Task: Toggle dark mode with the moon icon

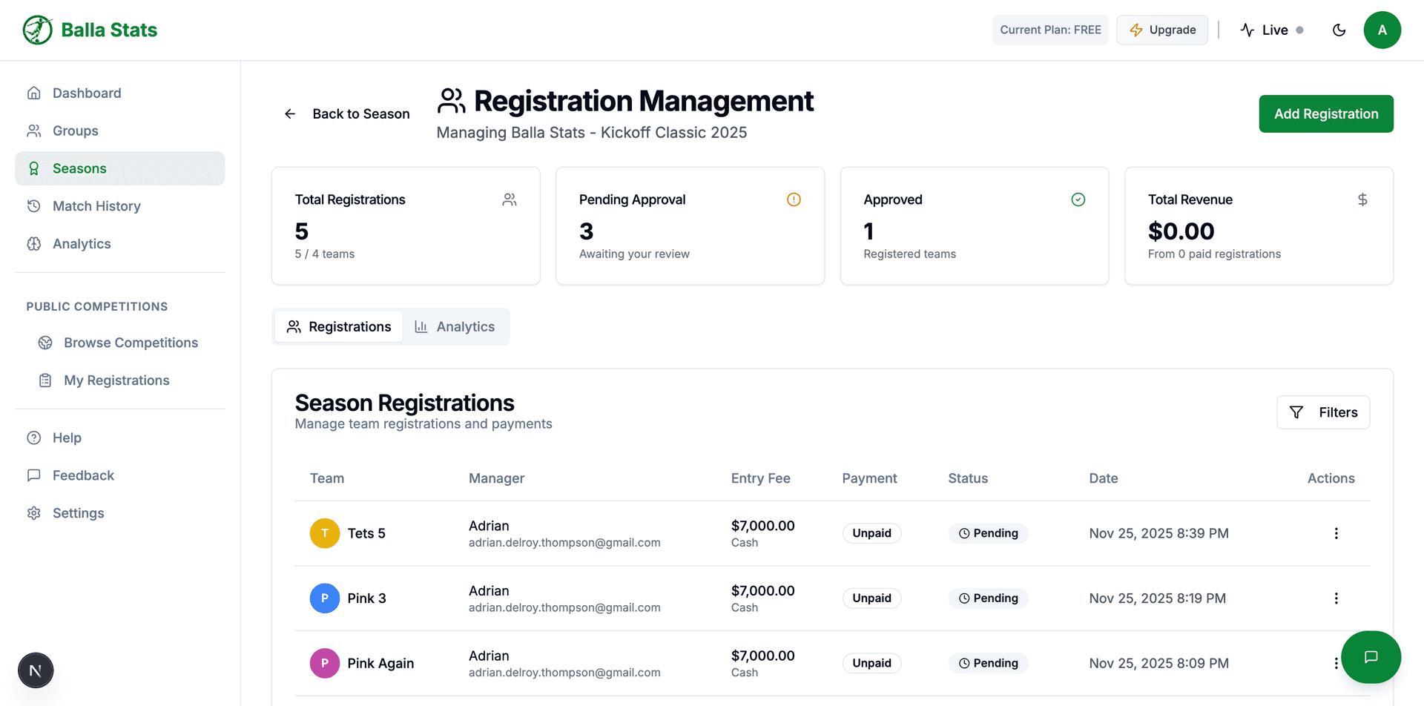Action: click(x=1339, y=30)
